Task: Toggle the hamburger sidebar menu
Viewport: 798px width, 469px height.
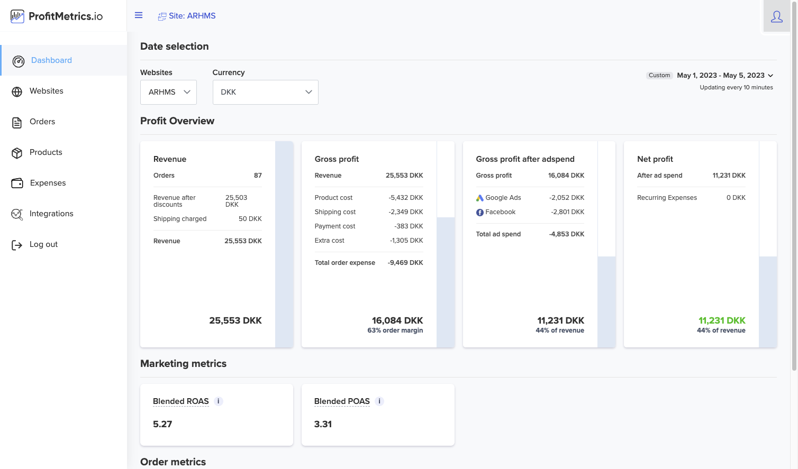Action: 139,15
